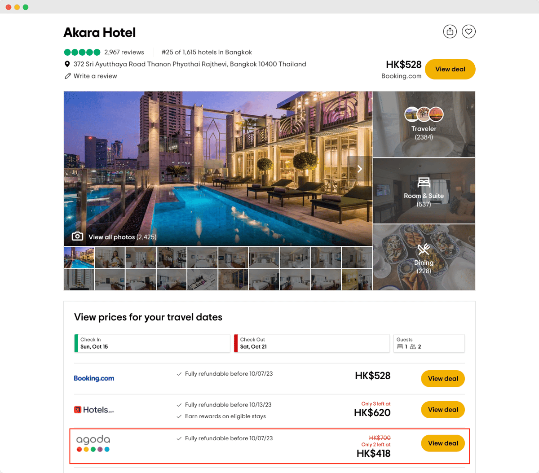Click the map pin address icon

pyautogui.click(x=67, y=64)
